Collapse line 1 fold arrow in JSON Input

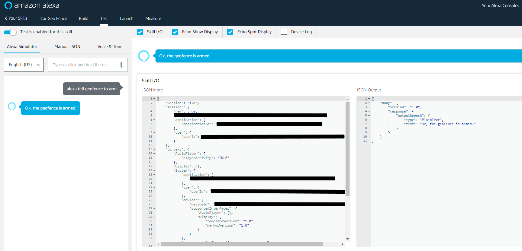pyautogui.click(x=154, y=99)
